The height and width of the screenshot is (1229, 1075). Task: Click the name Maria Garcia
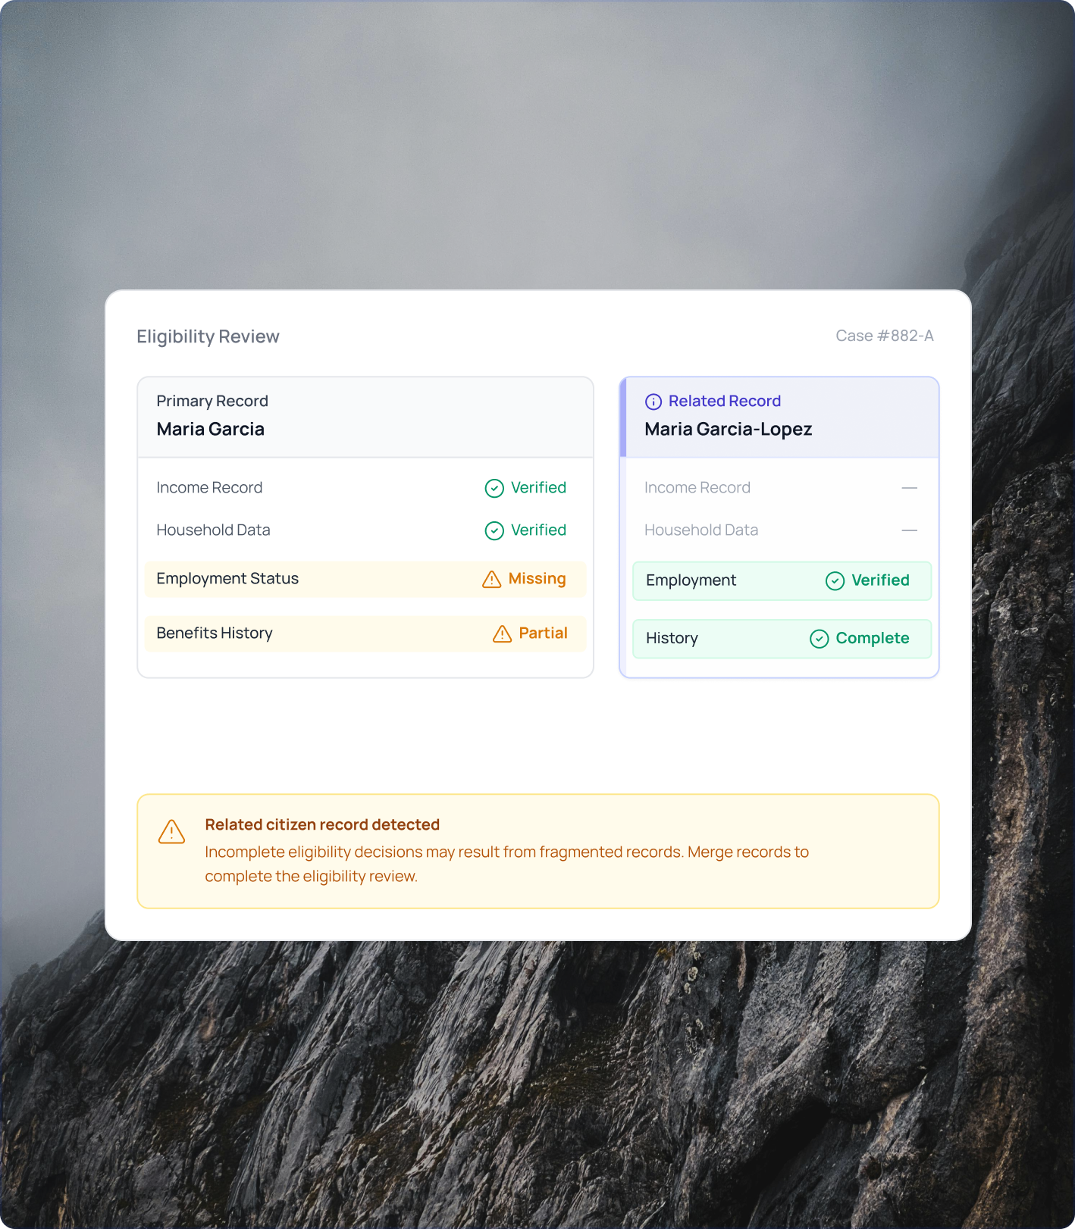click(211, 429)
